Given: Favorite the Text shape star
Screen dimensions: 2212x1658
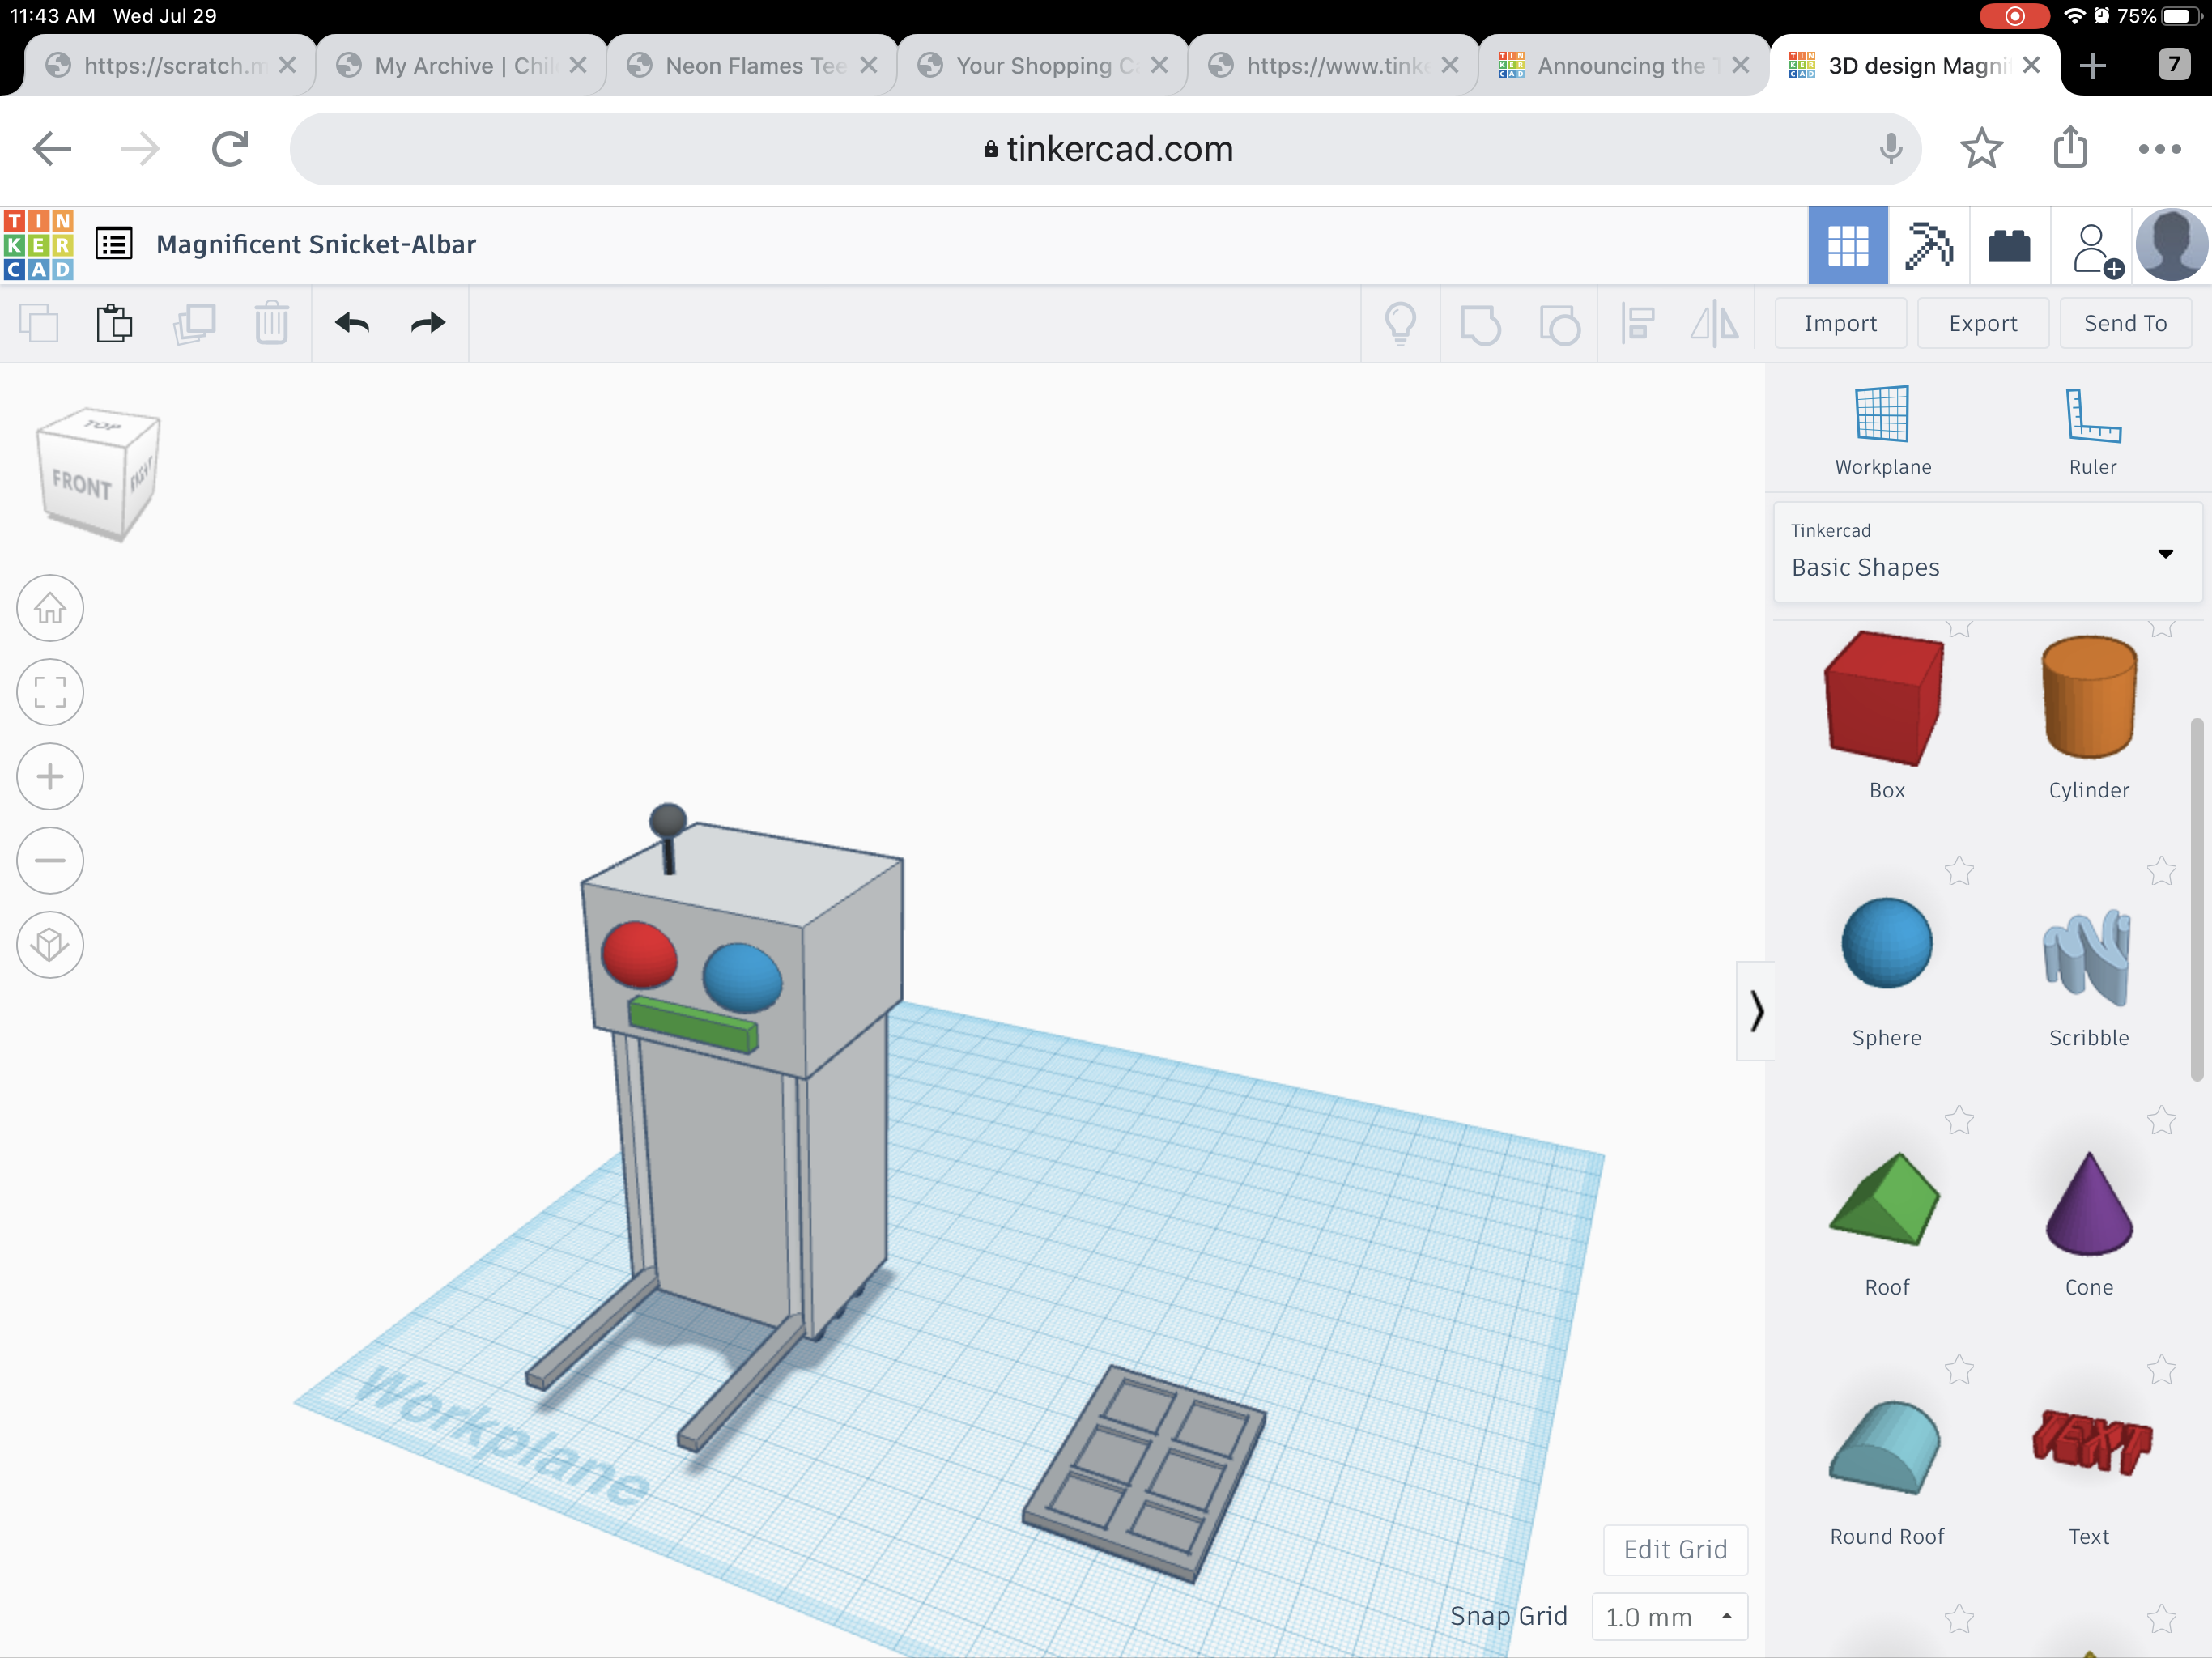Looking at the screenshot, I should [2160, 1369].
